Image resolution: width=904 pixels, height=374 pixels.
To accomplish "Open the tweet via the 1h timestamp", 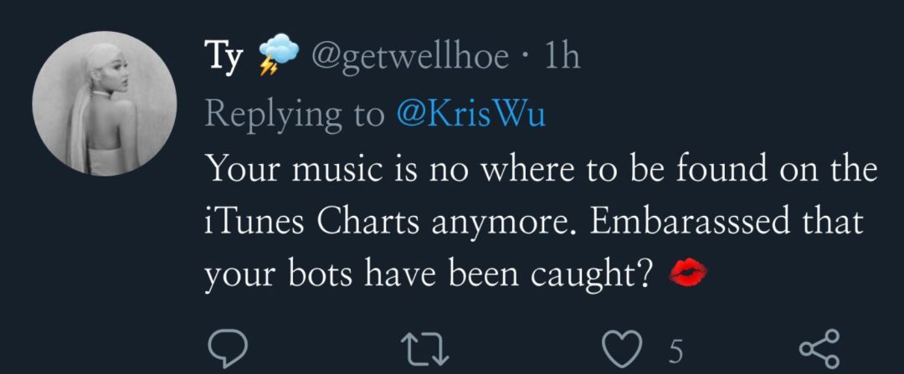I will pyautogui.click(x=562, y=56).
